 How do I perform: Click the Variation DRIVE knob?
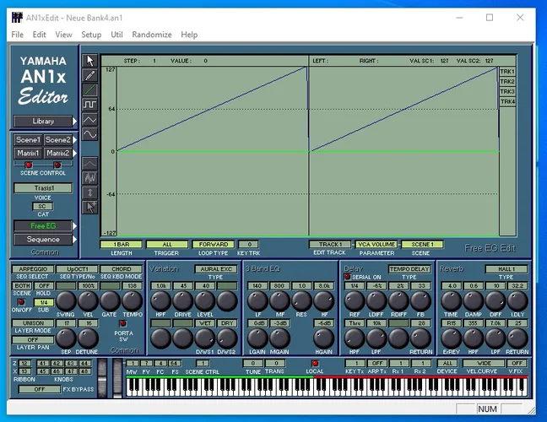tap(183, 301)
